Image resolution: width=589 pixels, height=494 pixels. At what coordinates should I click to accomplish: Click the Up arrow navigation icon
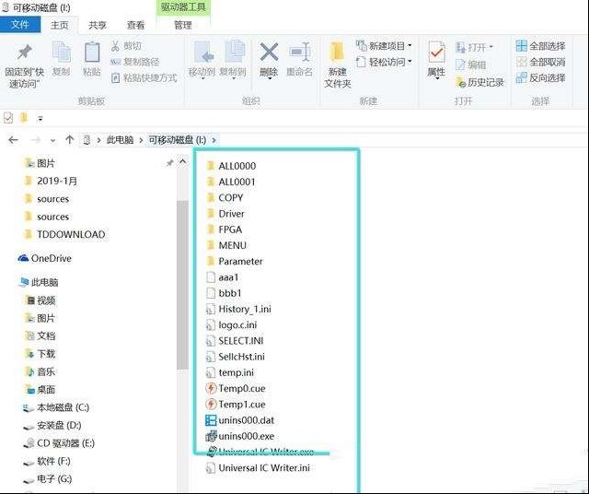pyautogui.click(x=69, y=140)
